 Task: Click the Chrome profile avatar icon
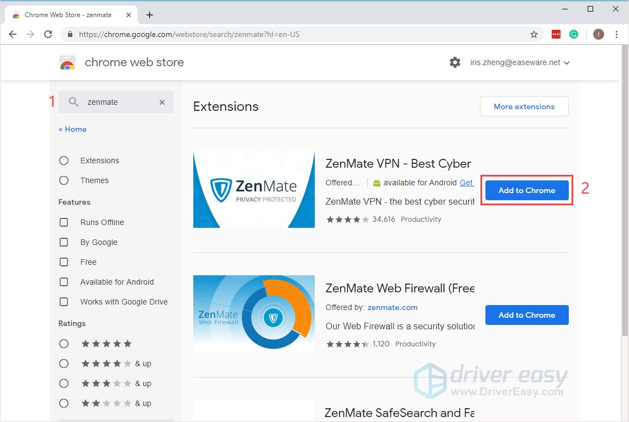598,34
